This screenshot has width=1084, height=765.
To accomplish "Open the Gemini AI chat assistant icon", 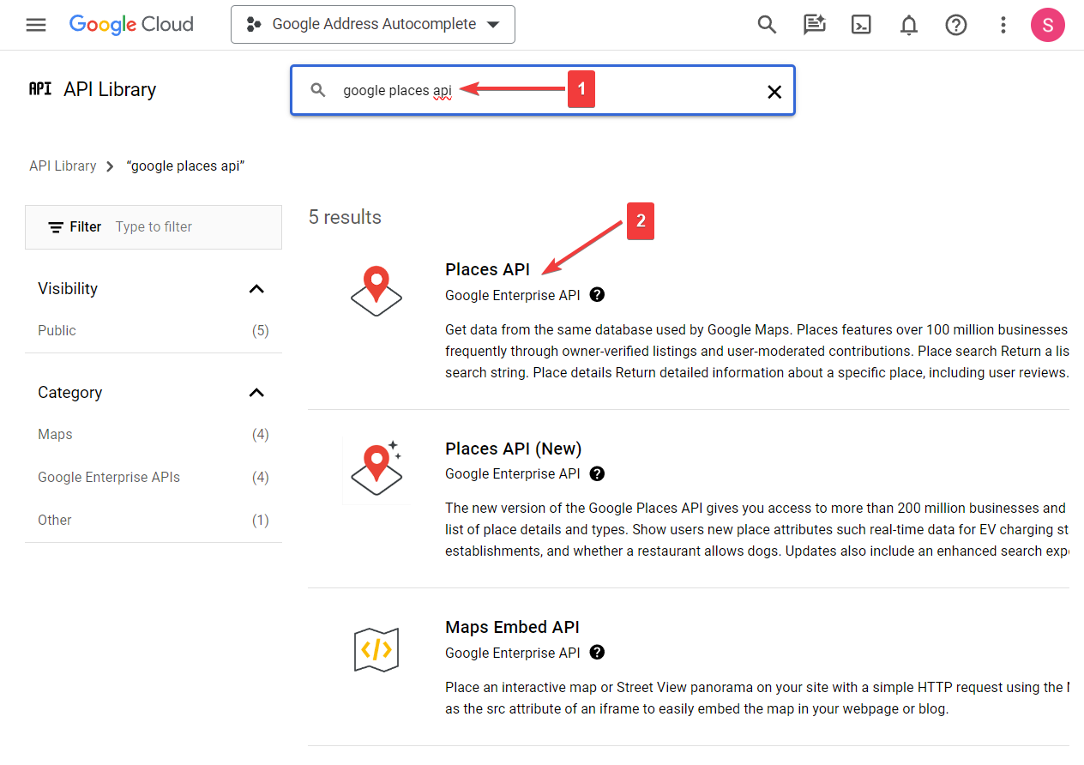I will tap(814, 25).
